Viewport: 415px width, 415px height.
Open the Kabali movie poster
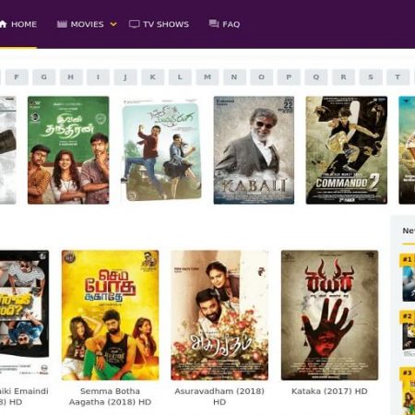(x=254, y=150)
